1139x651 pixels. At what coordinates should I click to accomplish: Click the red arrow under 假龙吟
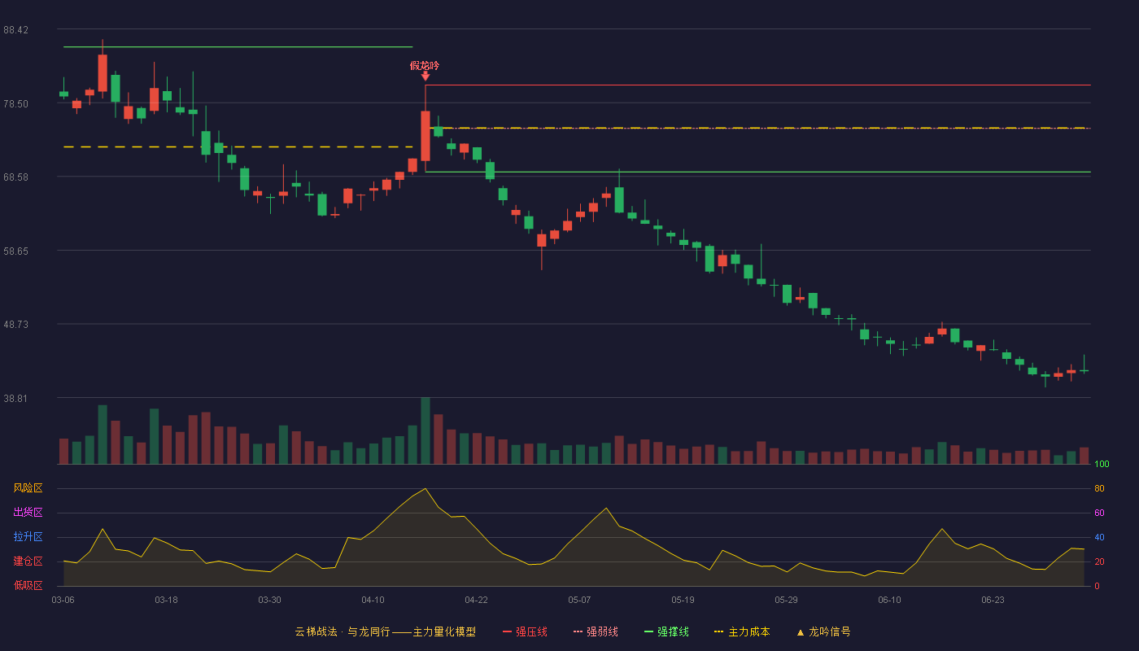click(425, 76)
